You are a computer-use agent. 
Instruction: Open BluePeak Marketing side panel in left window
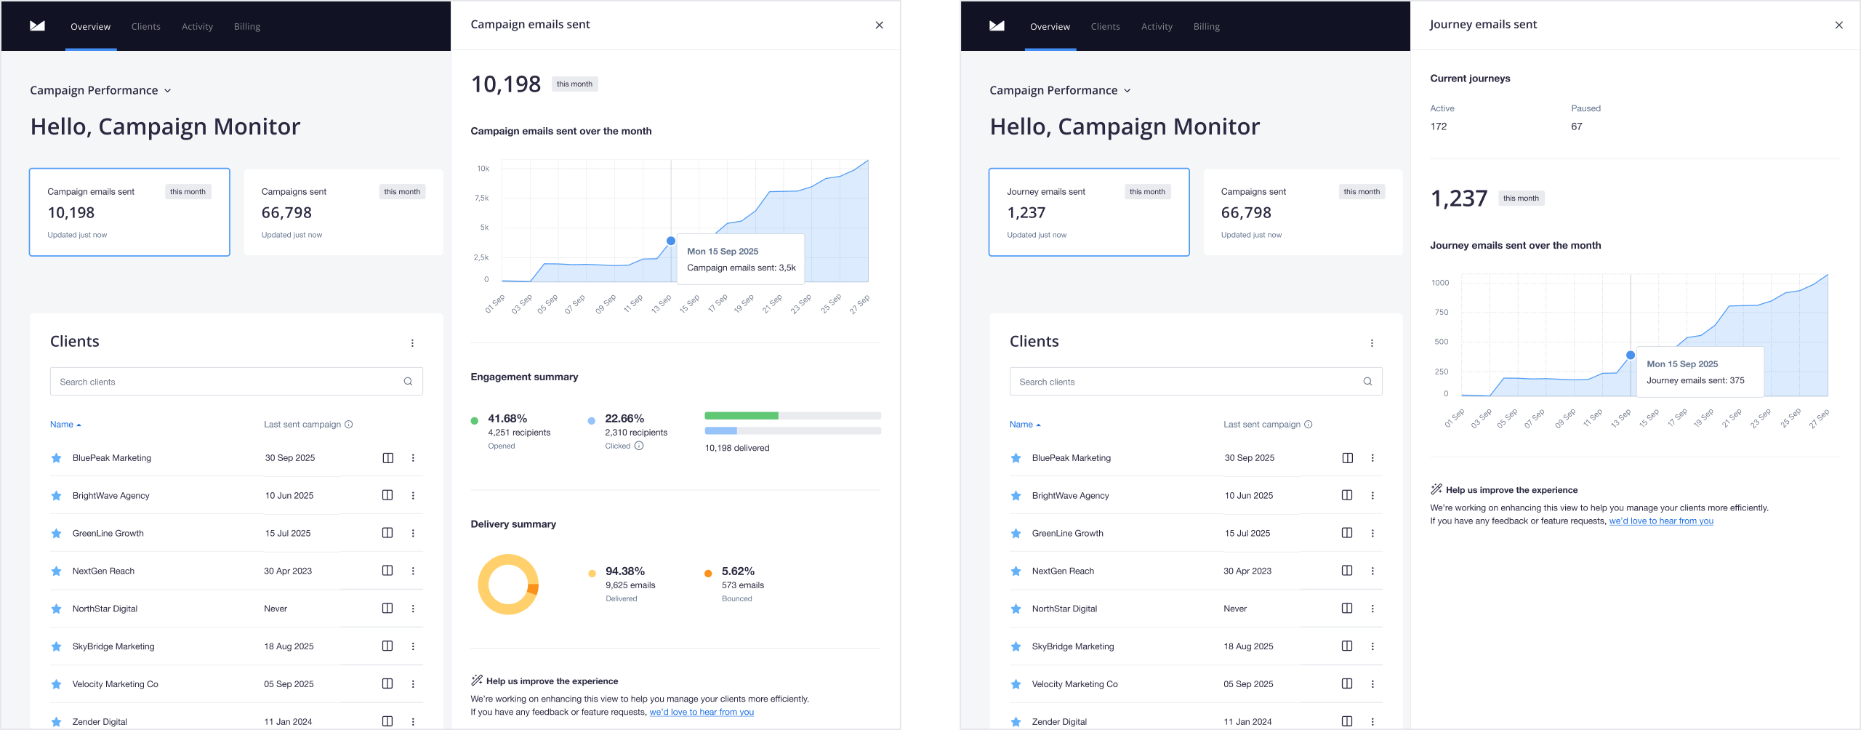387,458
